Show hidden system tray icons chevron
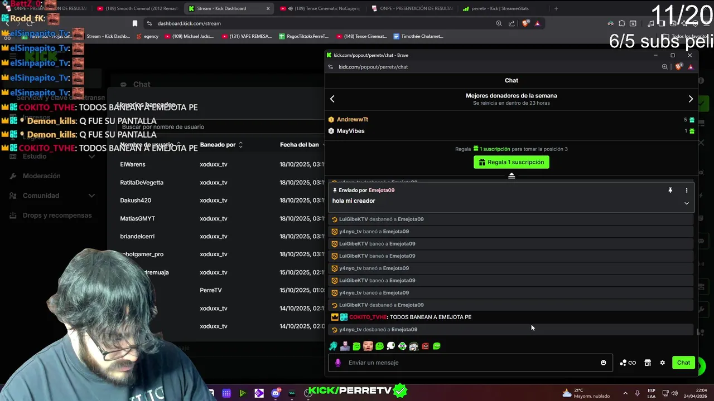Screen dimensions: 714x401 click(625, 393)
